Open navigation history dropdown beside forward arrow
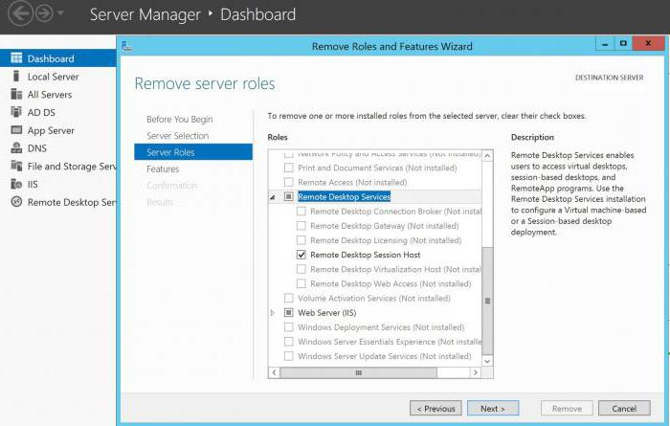Screen dimensions: 670x426 (x=60, y=13)
